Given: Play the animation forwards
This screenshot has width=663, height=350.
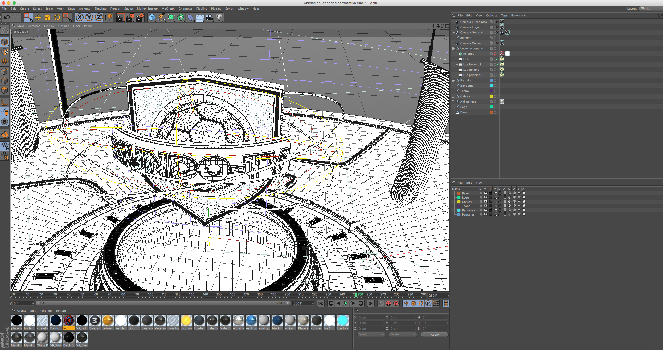Looking at the screenshot, I should coord(346,303).
